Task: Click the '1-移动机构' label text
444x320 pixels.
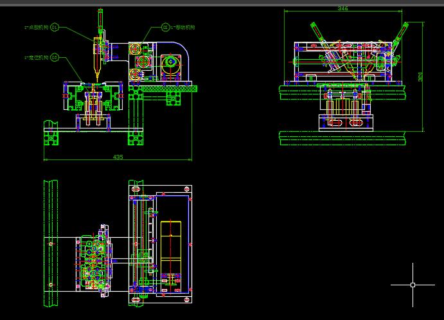Action: [182, 28]
